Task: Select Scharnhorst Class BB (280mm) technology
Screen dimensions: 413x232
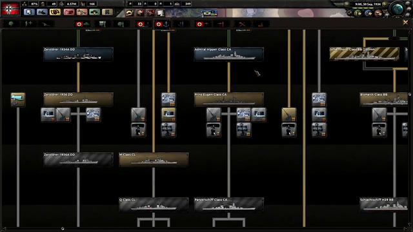Action: tap(364, 54)
